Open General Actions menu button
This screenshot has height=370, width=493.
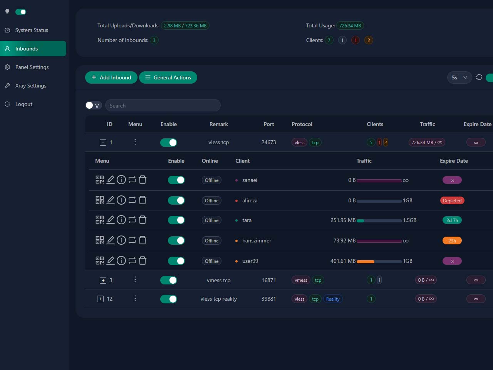tap(168, 77)
